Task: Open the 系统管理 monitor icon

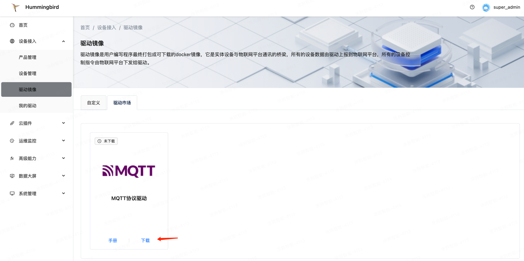Action: pyautogui.click(x=12, y=193)
